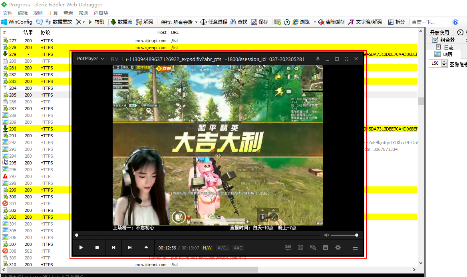Click the camera screenshot icon in toolbar

coord(278,22)
